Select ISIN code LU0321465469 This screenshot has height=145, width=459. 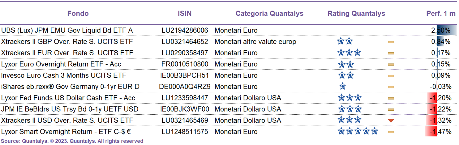click(185, 120)
